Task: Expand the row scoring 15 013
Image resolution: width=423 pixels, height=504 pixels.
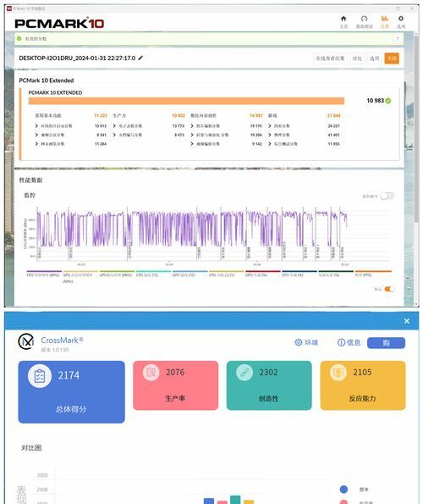Action: 36,125
